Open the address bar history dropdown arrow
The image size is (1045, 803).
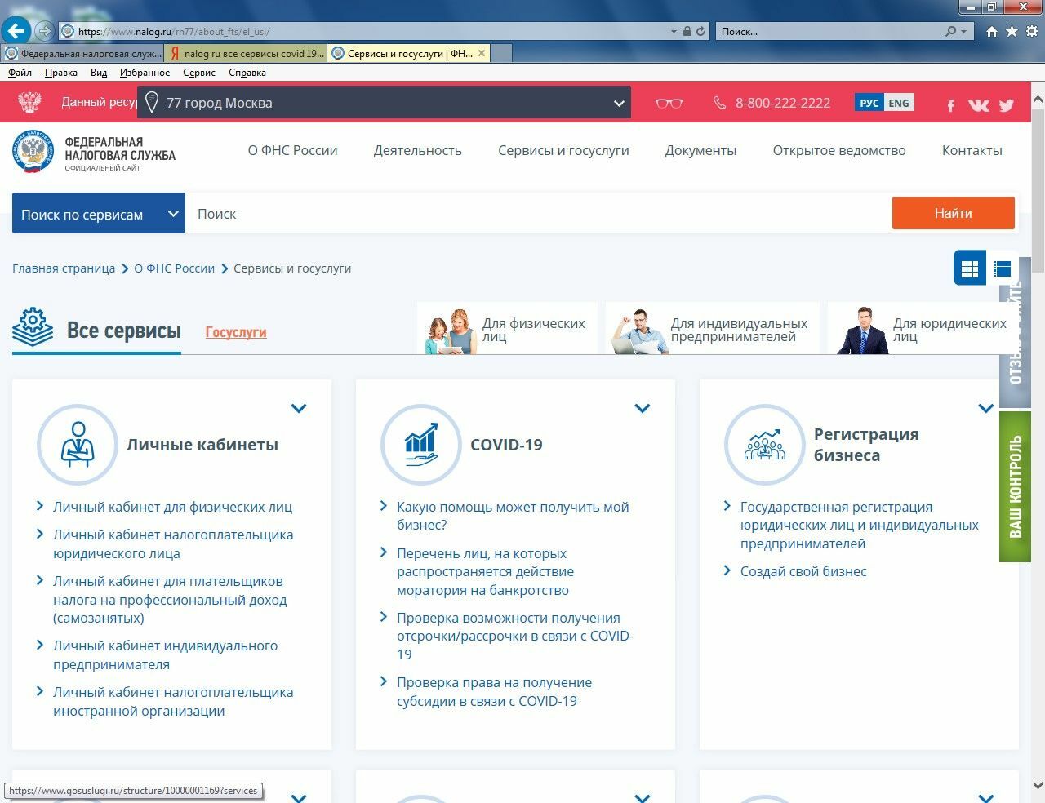click(674, 32)
